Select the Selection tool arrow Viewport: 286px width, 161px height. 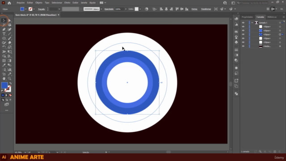[x=4, y=21]
